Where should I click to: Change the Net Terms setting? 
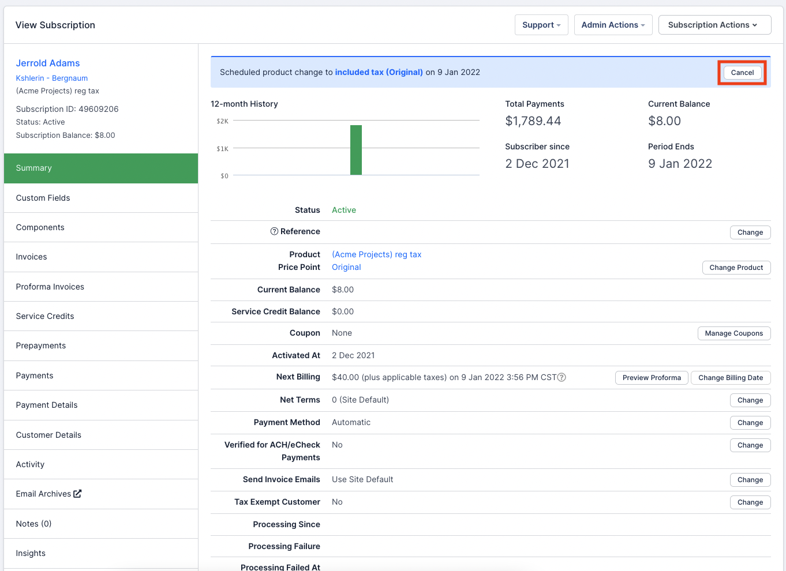[750, 400]
